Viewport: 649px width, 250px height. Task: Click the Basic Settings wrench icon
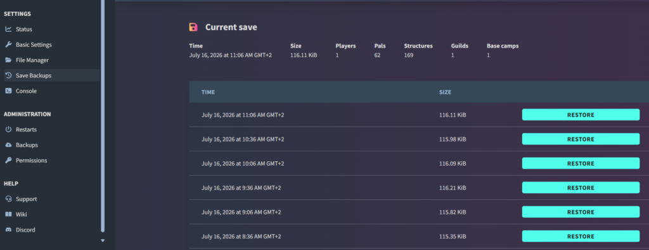pos(8,44)
